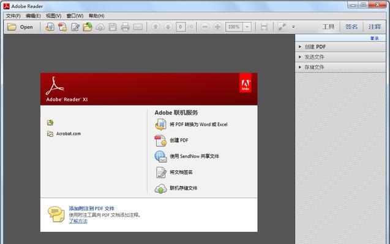Open the toolbar customize small arrow
The image size is (390, 244).
(293, 26)
